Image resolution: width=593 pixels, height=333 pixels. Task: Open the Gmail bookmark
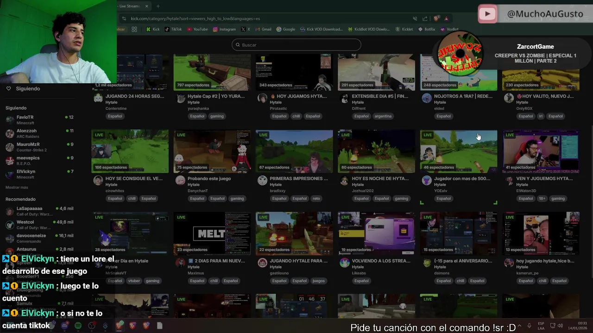click(x=263, y=29)
